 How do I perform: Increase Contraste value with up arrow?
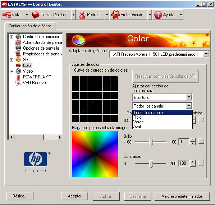click(193, 161)
